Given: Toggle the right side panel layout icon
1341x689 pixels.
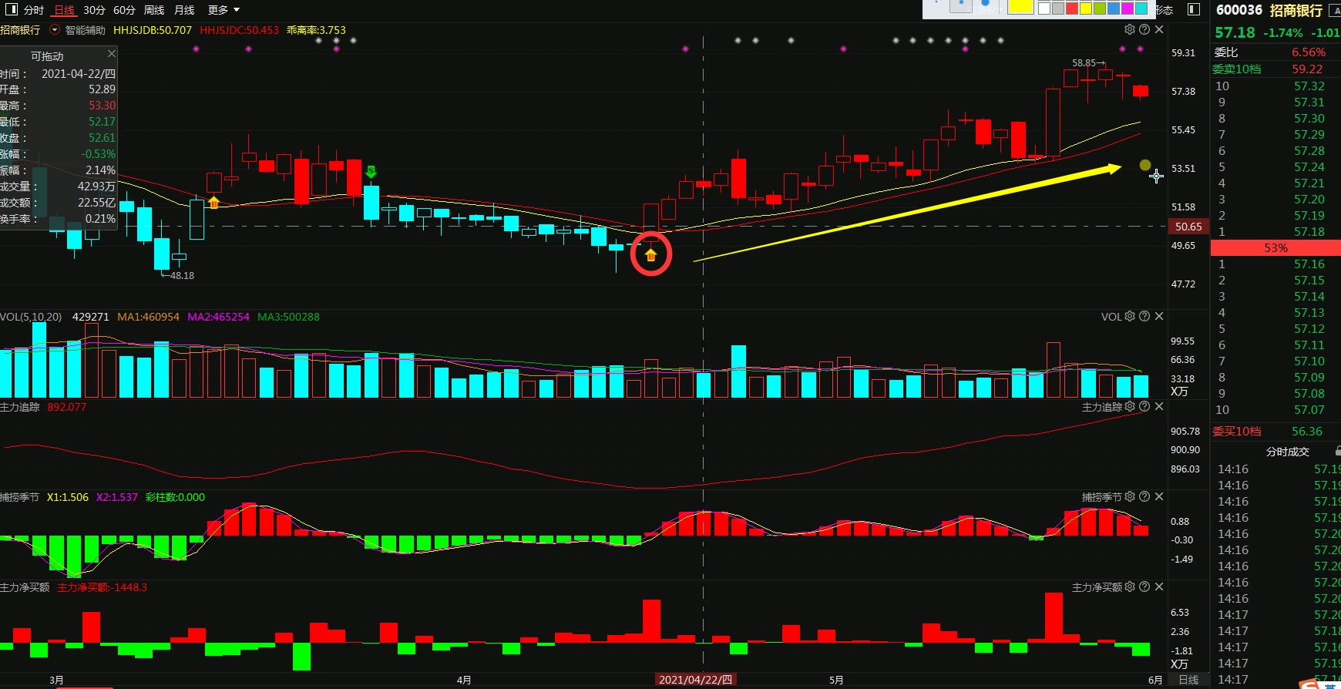Looking at the screenshot, I should tap(1194, 9).
